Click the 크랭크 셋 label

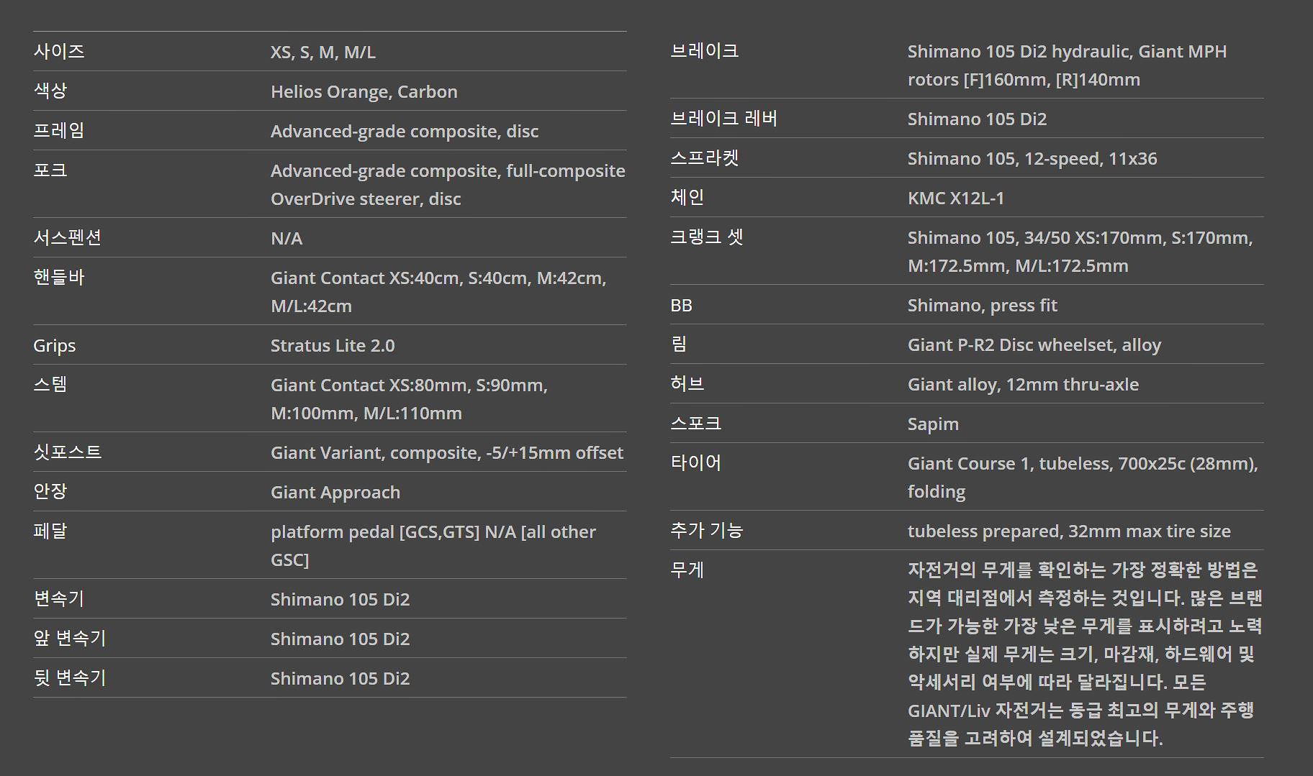pos(707,237)
